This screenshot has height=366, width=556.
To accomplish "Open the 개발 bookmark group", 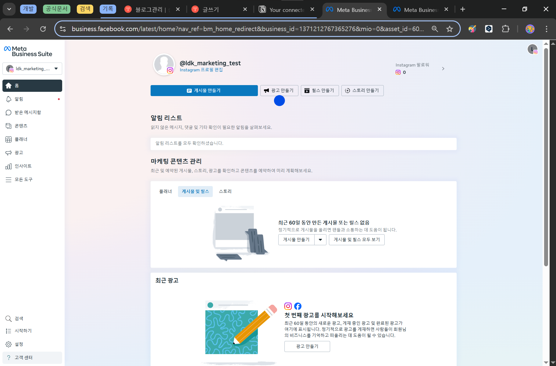I will point(28,9).
